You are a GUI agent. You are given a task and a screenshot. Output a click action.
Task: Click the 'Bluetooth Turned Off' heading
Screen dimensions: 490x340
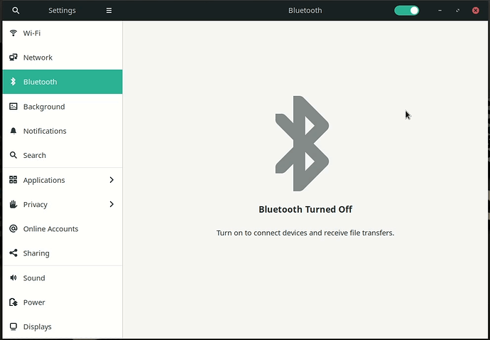[305, 209]
